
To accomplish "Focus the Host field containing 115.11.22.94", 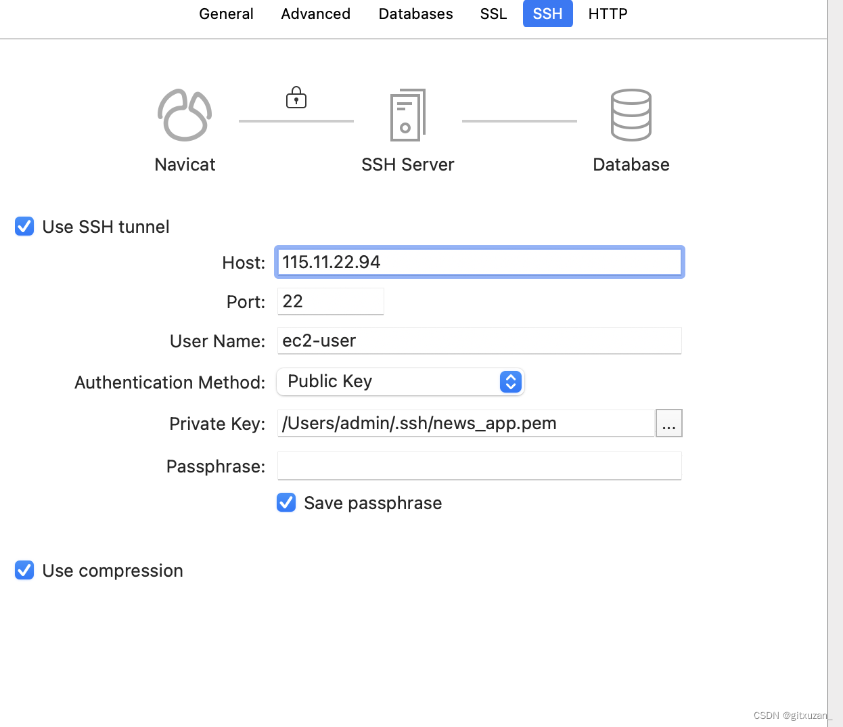I will point(480,262).
